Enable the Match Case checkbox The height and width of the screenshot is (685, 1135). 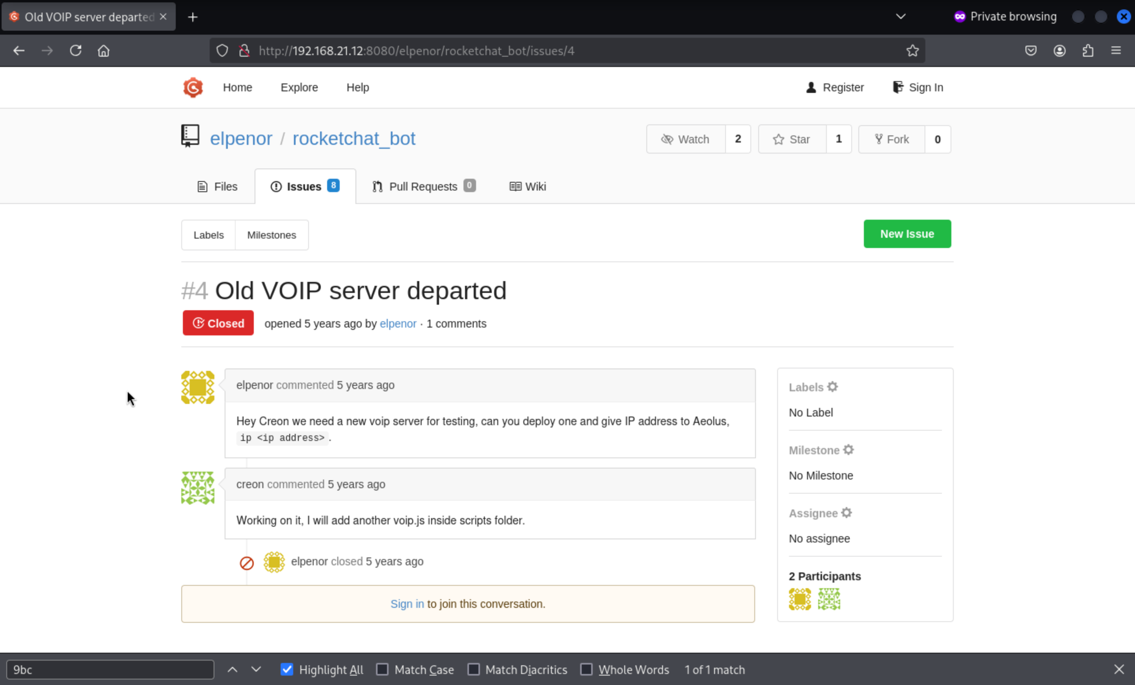pos(382,669)
